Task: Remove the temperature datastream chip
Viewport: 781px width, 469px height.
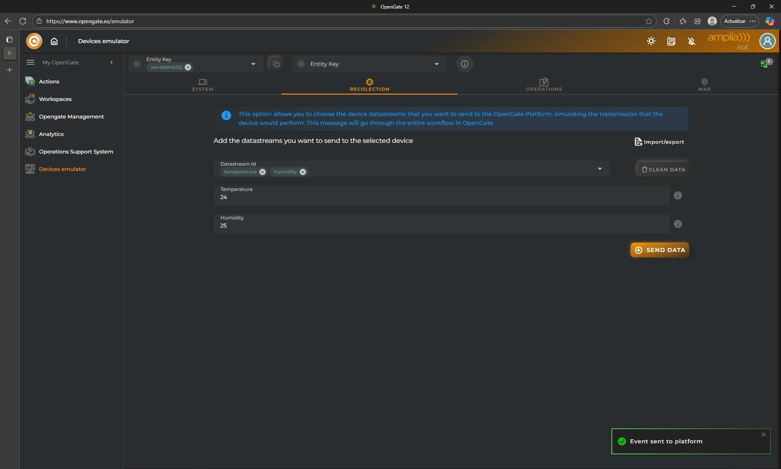Action: pyautogui.click(x=262, y=172)
